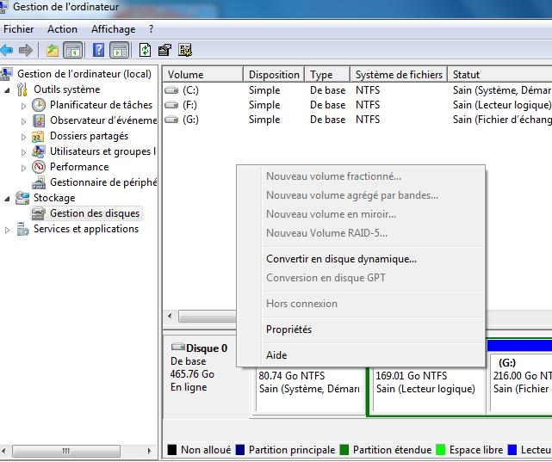Click the black Non alloué legend swatch
This screenshot has width=552, height=462.
171,450
